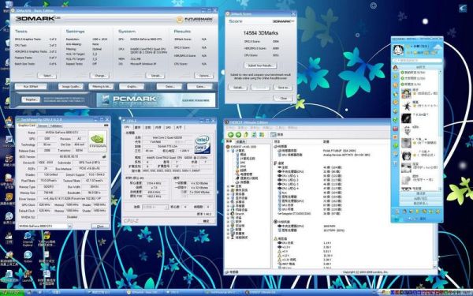The width and height of the screenshot is (473, 296).
Task: Select the Seagate hard drive temperature row
Action: (x=311, y=214)
